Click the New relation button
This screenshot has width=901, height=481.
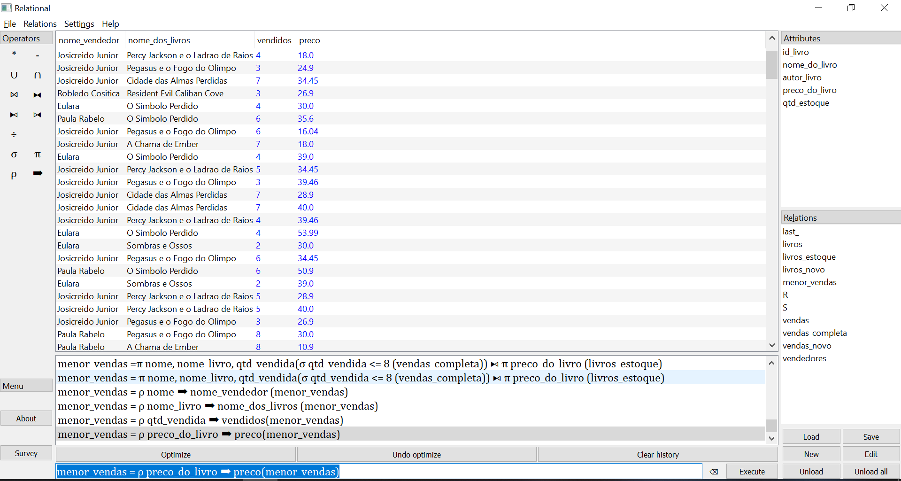811,454
